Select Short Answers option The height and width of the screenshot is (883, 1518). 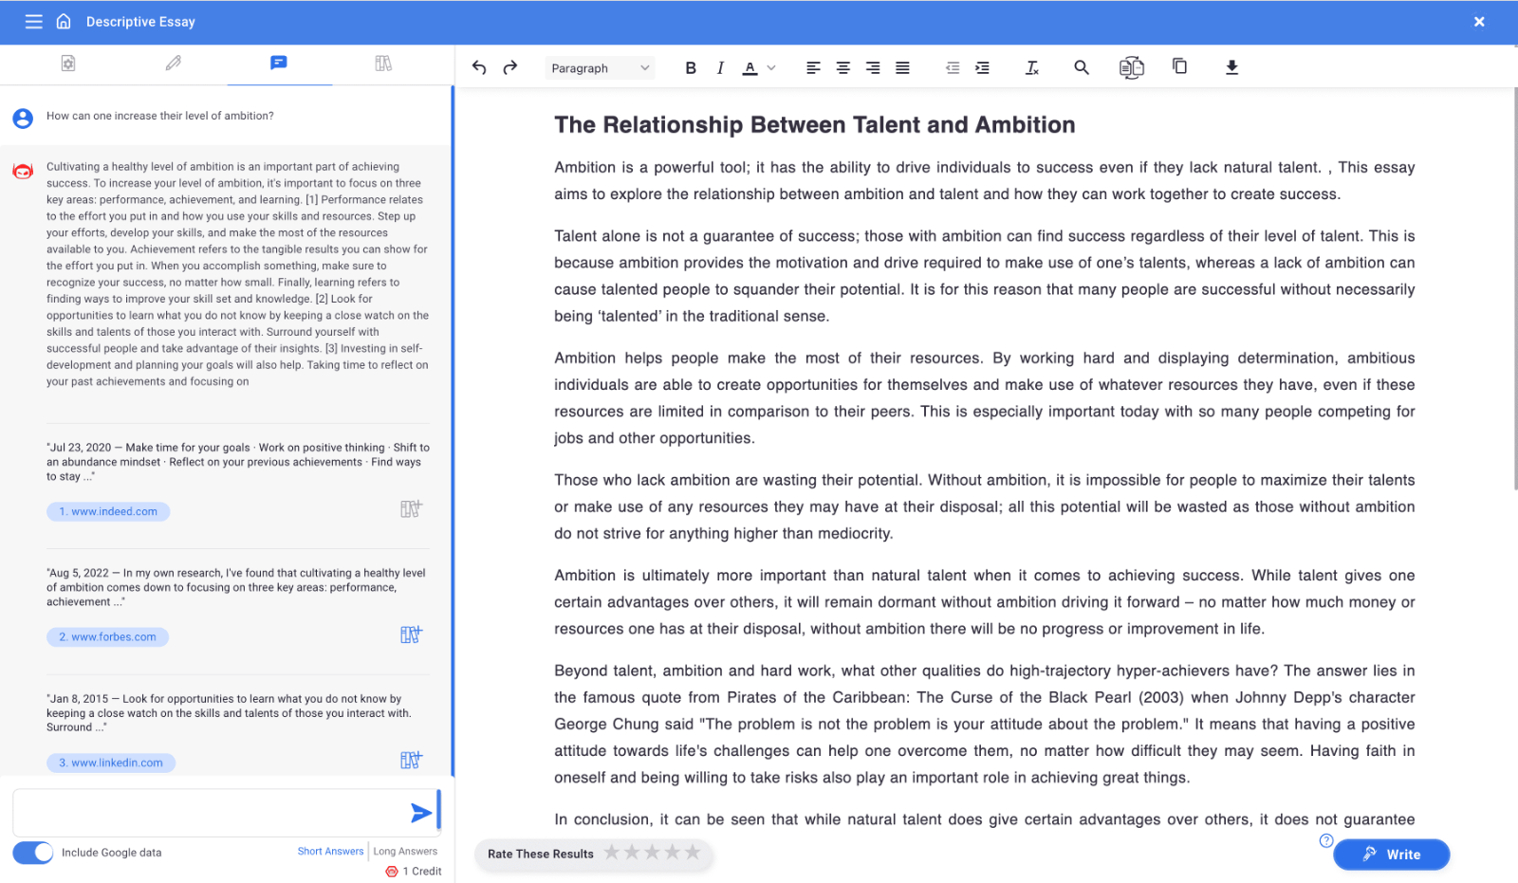pos(330,852)
